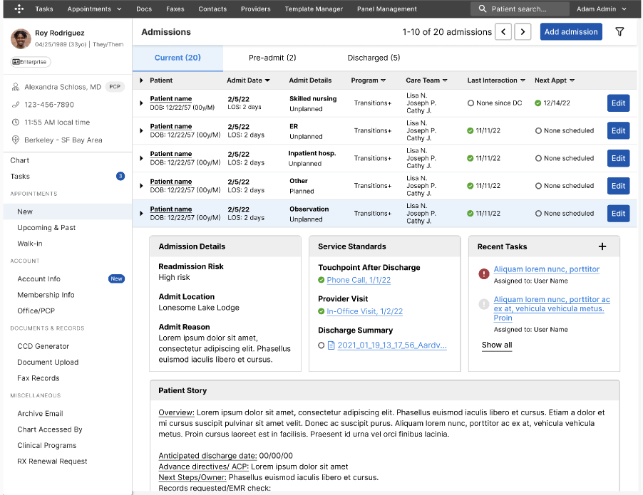Screen dimensions: 643x495
Task: Open CCD Generator in sidebar
Action: (x=43, y=346)
